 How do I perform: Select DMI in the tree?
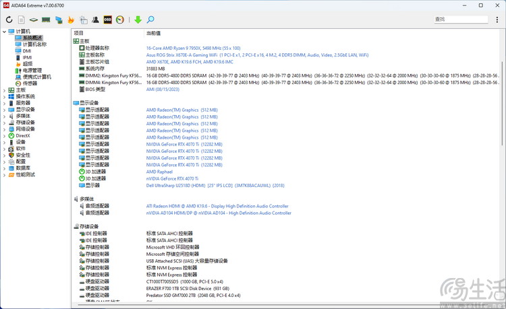tap(27, 51)
